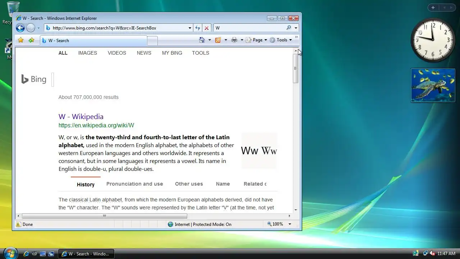Switch to VIDEOS results
Image resolution: width=460 pixels, height=259 pixels.
pos(117,53)
